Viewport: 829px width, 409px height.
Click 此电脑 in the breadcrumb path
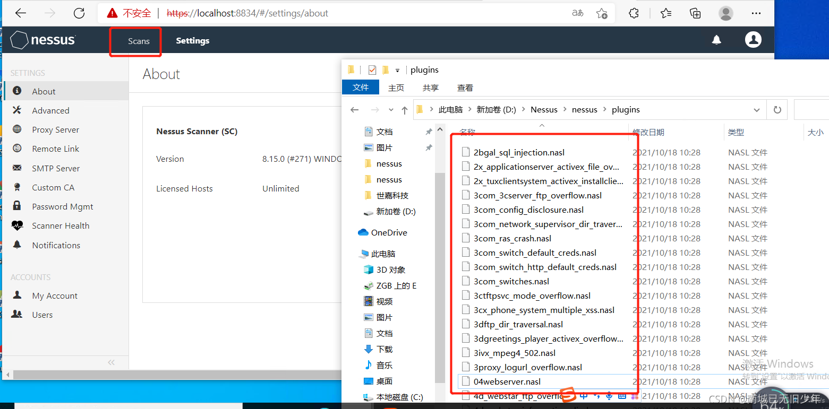tap(450, 110)
